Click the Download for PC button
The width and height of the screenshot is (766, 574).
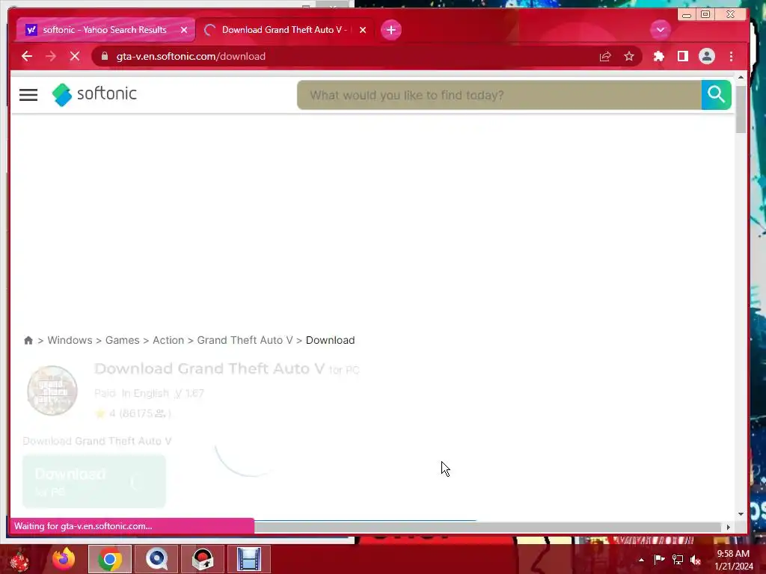point(94,481)
